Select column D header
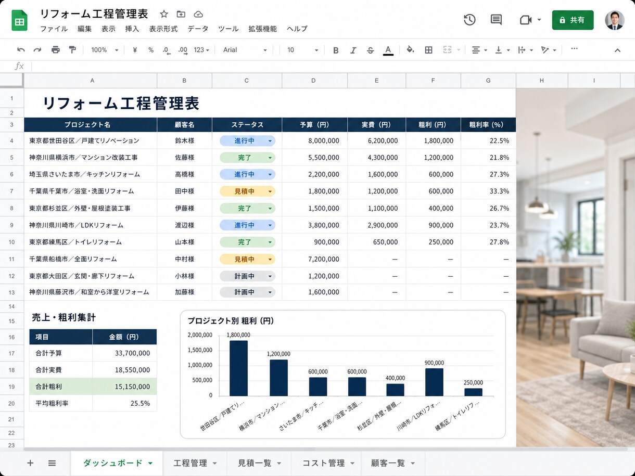Viewport: 635px width, 476px height. 314,81
